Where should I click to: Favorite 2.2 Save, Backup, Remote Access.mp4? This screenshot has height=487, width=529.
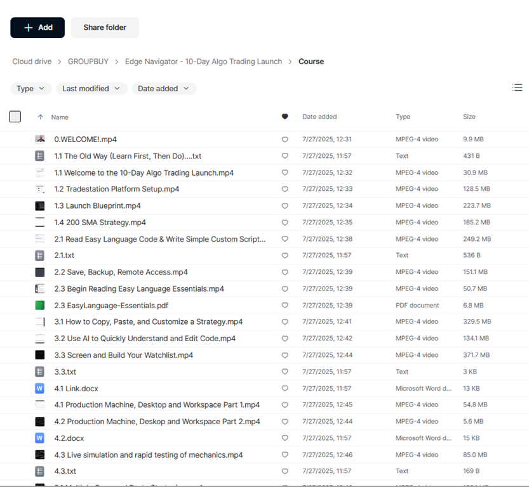285,272
